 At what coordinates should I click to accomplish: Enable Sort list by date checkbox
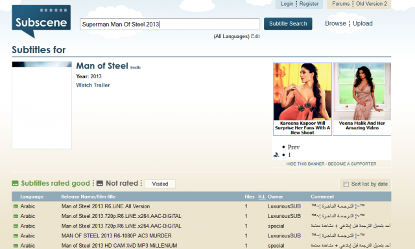(x=346, y=184)
